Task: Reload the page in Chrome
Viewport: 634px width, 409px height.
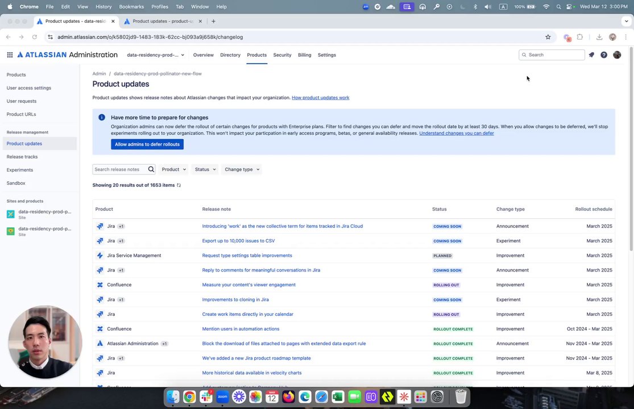Action: 35,37
